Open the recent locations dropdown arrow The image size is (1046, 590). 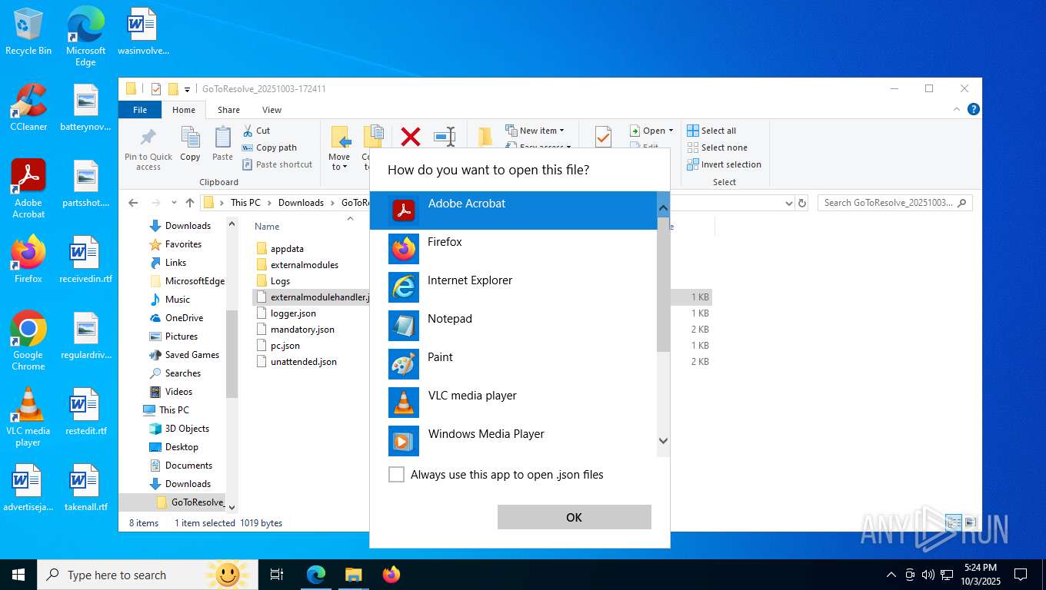[174, 204]
